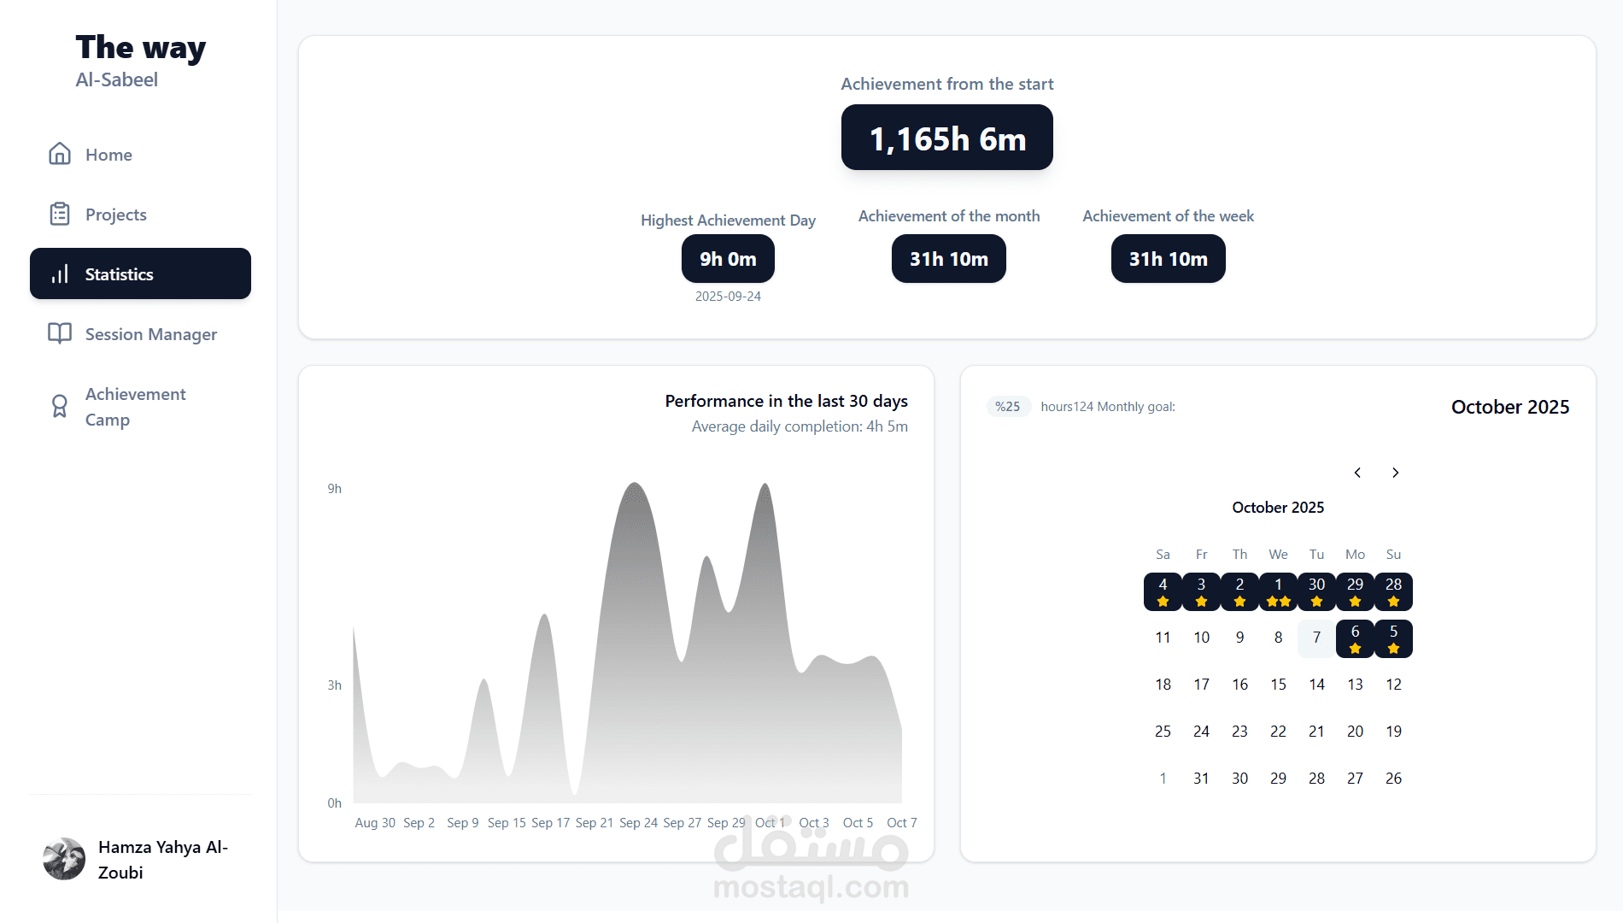Click the %25 monthly goal progress badge
Image resolution: width=1623 pixels, height=923 pixels.
[x=1008, y=407]
